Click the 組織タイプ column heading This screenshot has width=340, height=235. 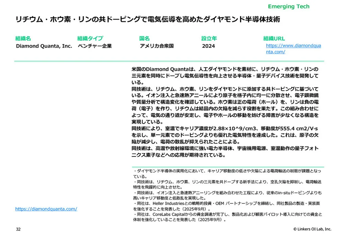tap(90, 38)
